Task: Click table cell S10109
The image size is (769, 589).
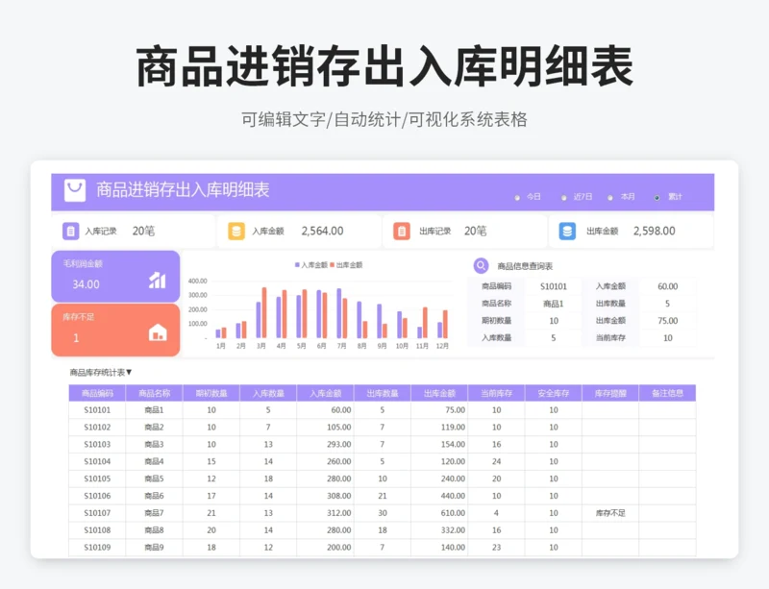Action: pos(97,548)
